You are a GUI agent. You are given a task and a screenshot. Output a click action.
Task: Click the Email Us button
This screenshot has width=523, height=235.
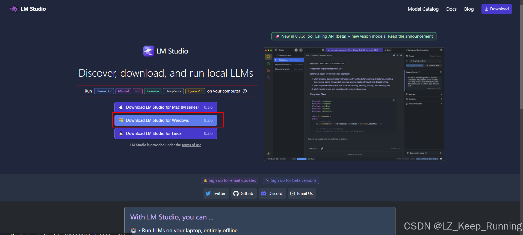[x=302, y=194]
